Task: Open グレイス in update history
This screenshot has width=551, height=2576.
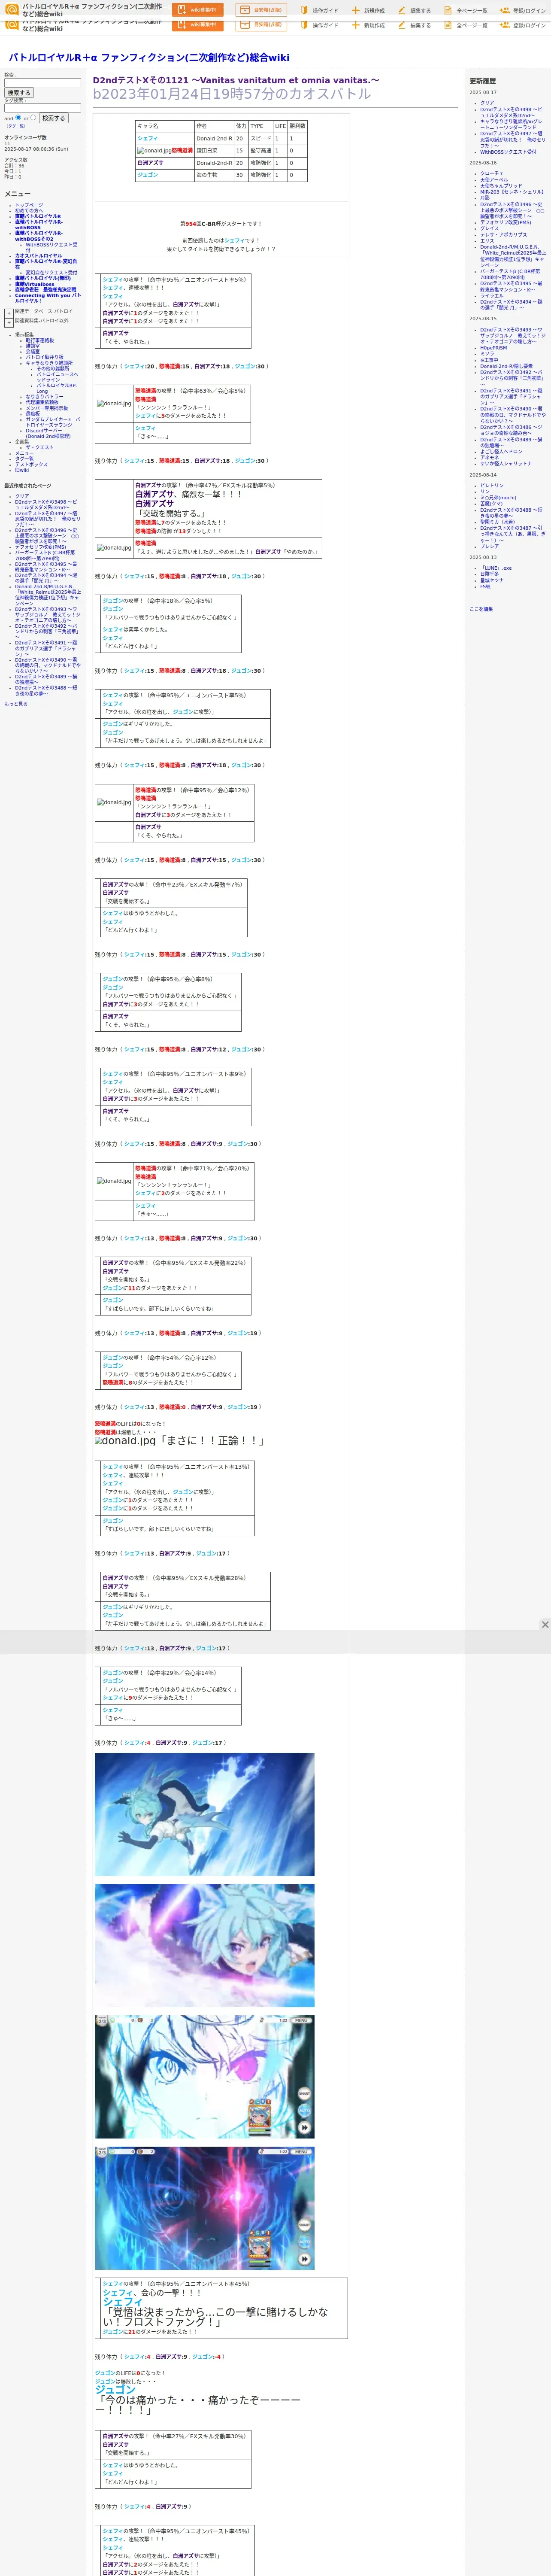Action: click(489, 228)
